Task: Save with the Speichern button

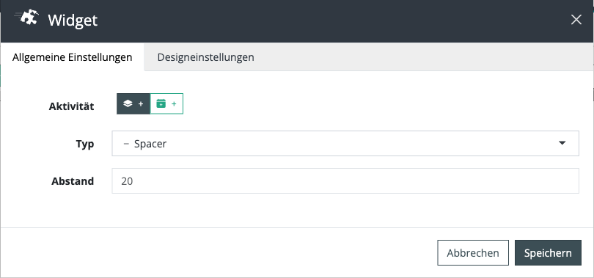Action: 548,252
